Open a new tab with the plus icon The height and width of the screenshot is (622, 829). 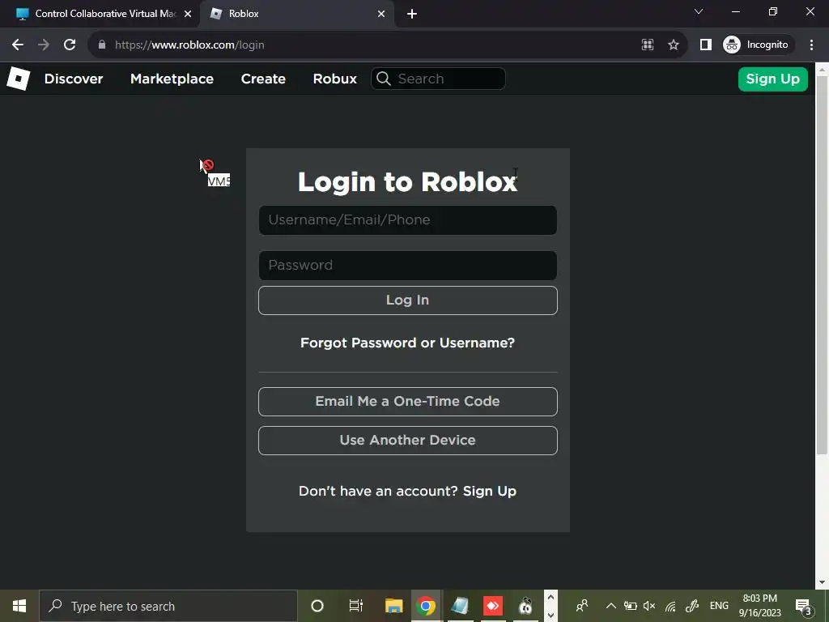click(x=412, y=14)
